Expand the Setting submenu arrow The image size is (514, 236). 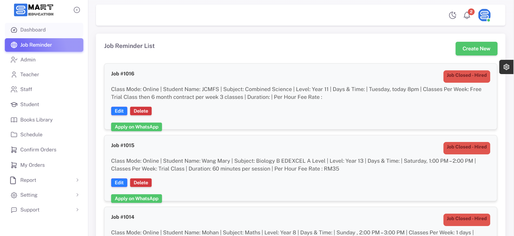pyautogui.click(x=77, y=195)
